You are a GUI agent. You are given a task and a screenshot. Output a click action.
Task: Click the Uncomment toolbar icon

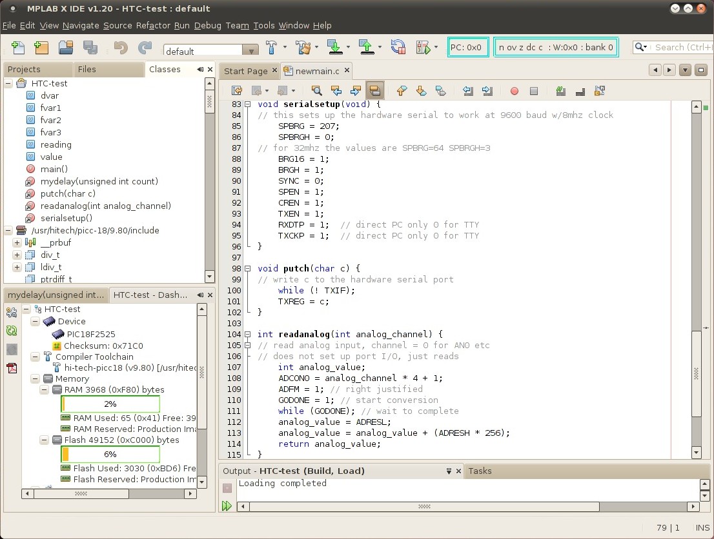580,92
